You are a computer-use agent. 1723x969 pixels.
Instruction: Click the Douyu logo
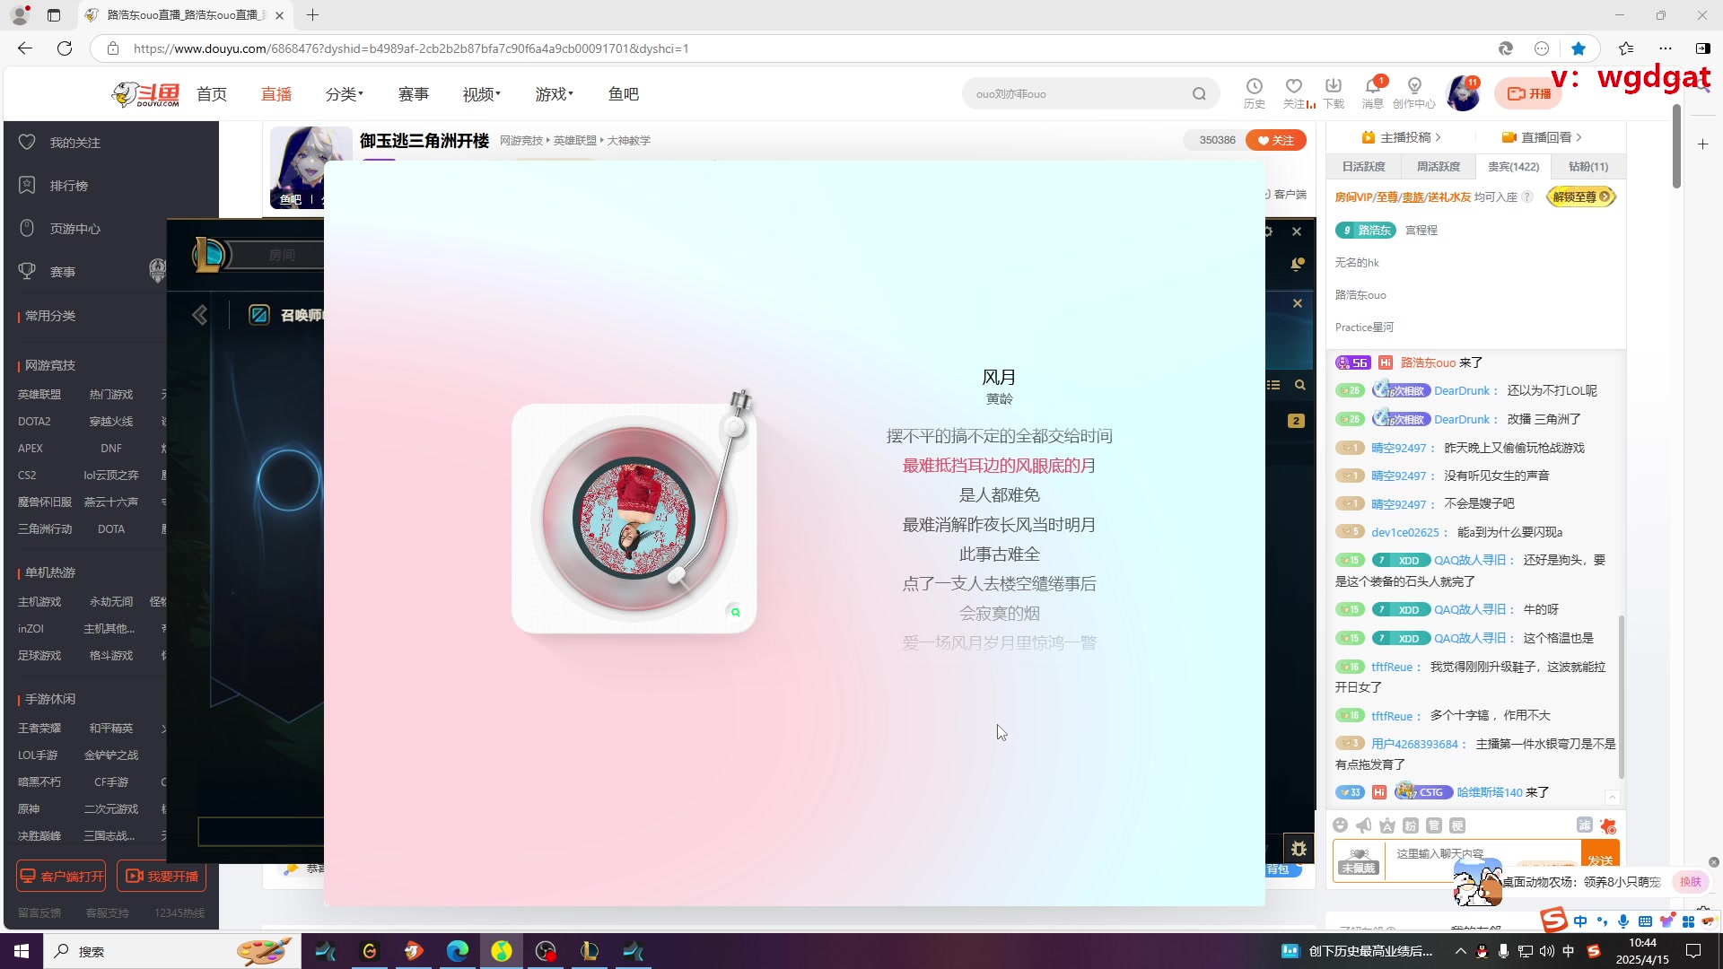coord(145,94)
